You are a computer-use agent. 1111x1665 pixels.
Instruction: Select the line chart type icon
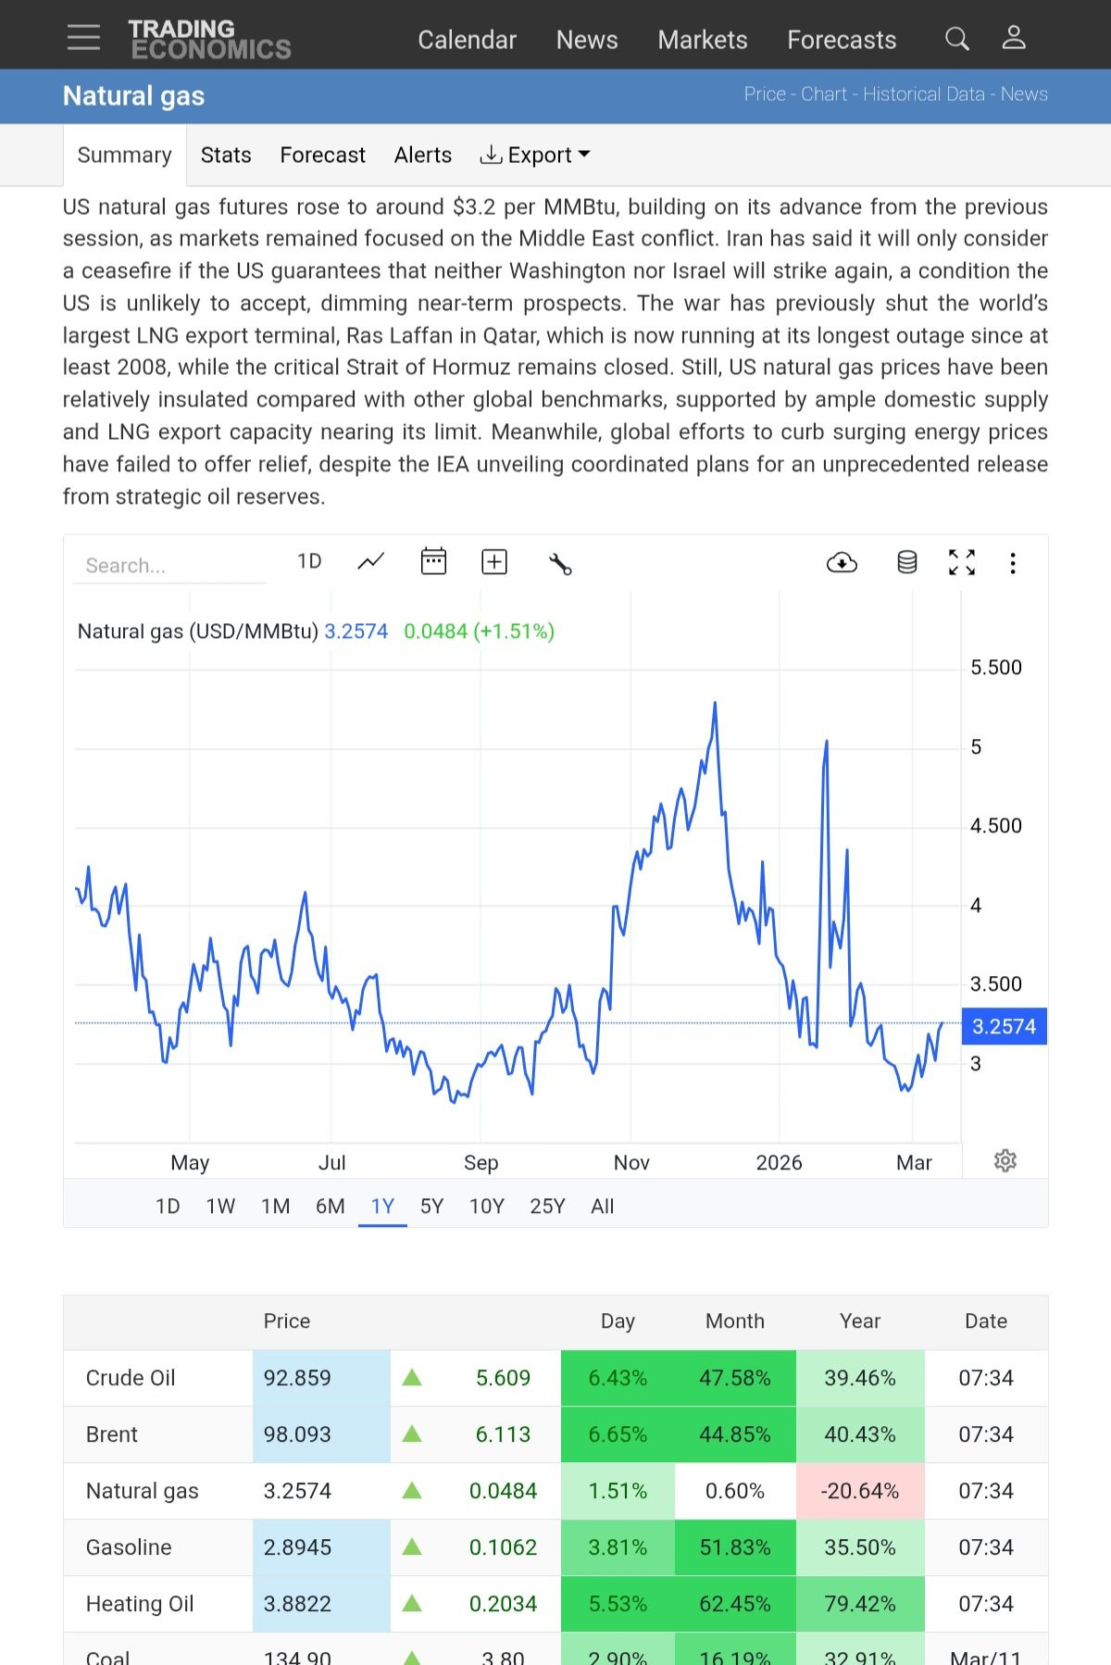[370, 562]
